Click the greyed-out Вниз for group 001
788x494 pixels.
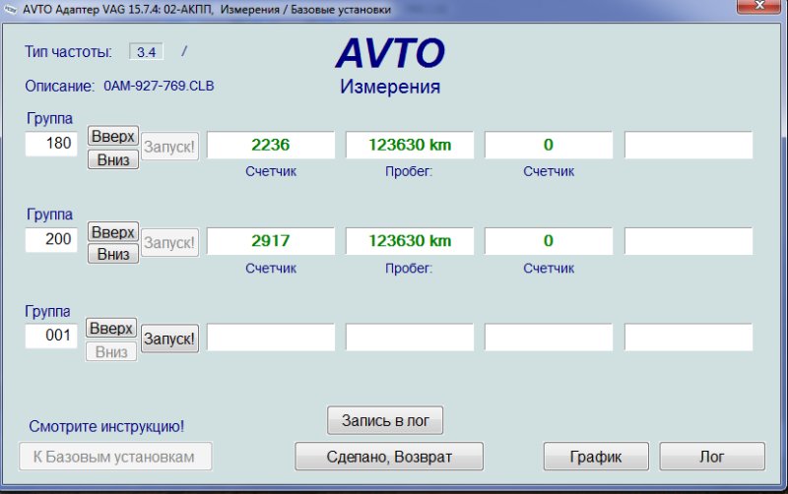coord(111,352)
